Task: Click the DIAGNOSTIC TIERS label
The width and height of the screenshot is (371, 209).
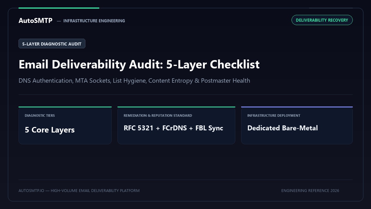Action: tap(40, 115)
